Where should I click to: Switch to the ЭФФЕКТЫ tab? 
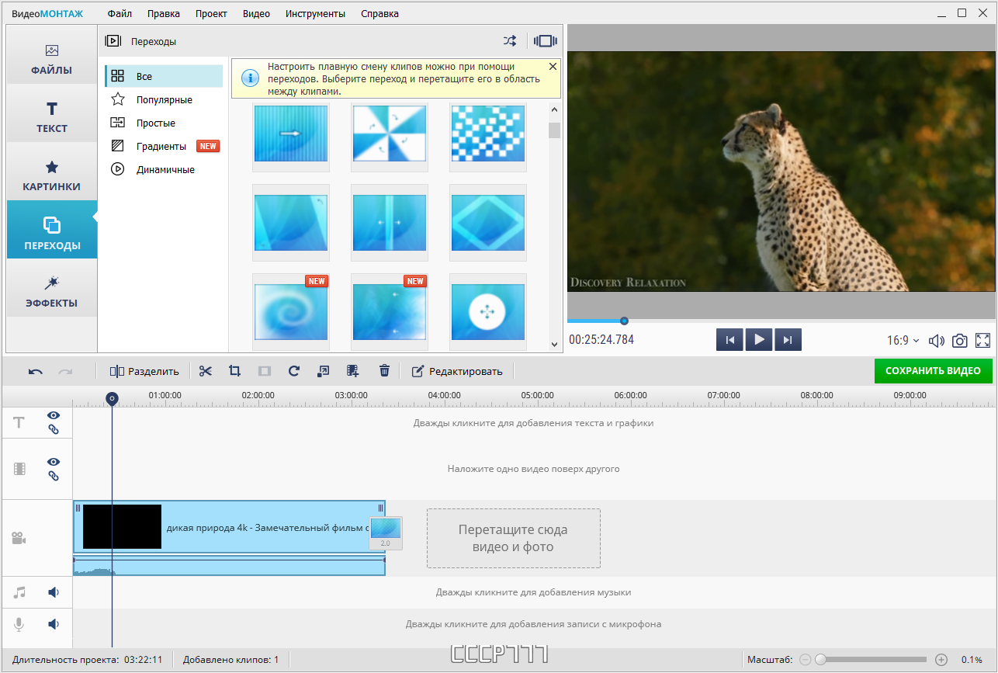(x=52, y=291)
